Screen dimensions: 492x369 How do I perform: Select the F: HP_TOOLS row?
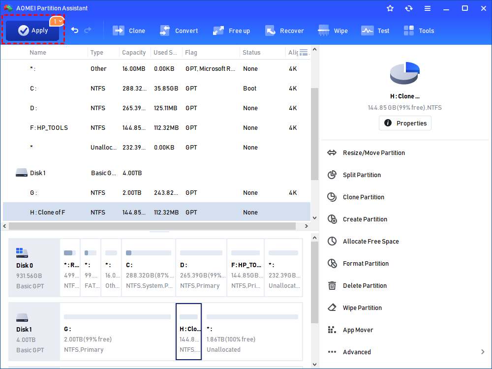point(156,128)
